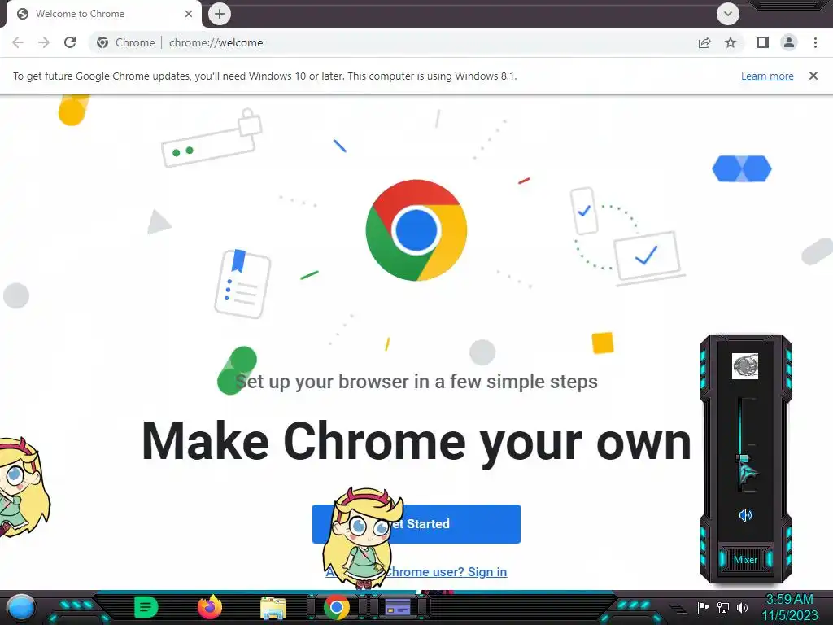
Task: Mute sound via volume panel speaker icon
Action: click(745, 515)
